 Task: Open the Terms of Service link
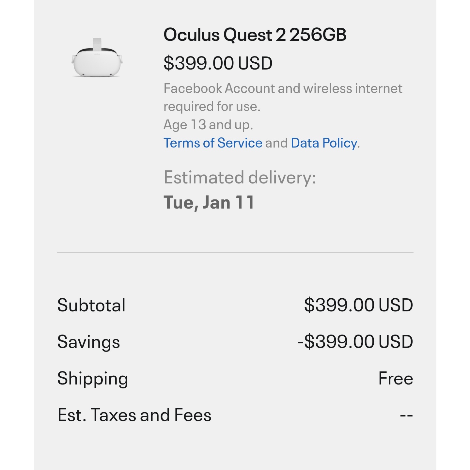[x=213, y=143]
